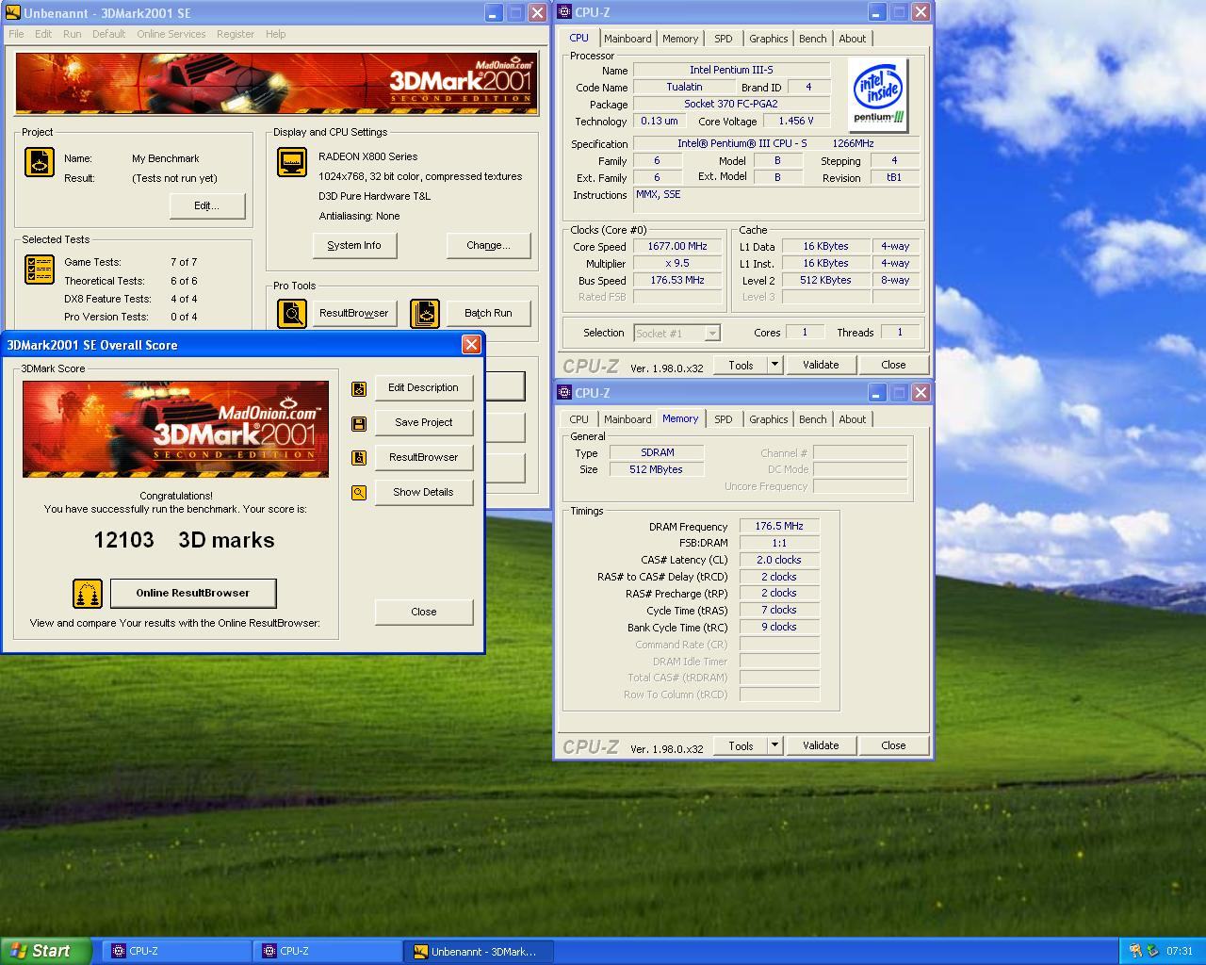1206x965 pixels.
Task: Click the icon left of Online ResultBrowser
Action: pos(88,594)
